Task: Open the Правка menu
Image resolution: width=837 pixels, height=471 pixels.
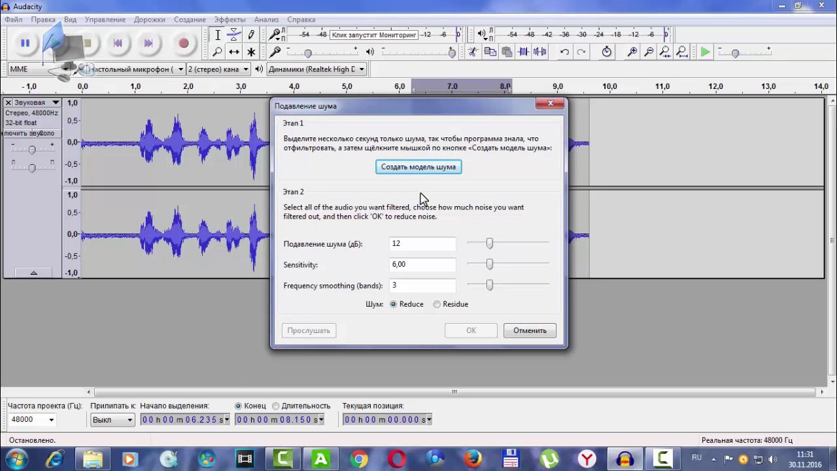Action: tap(43, 20)
